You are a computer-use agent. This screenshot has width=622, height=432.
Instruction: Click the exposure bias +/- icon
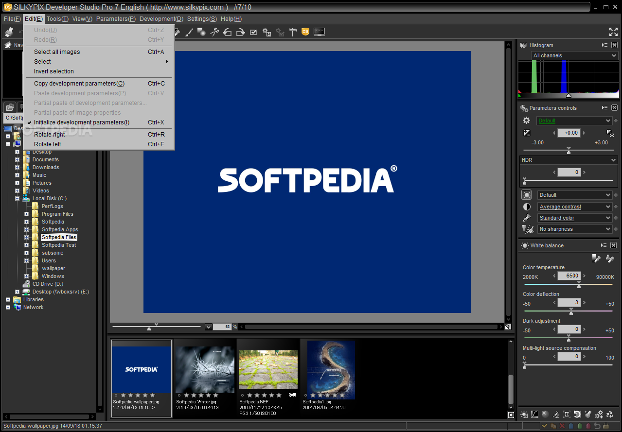(526, 133)
